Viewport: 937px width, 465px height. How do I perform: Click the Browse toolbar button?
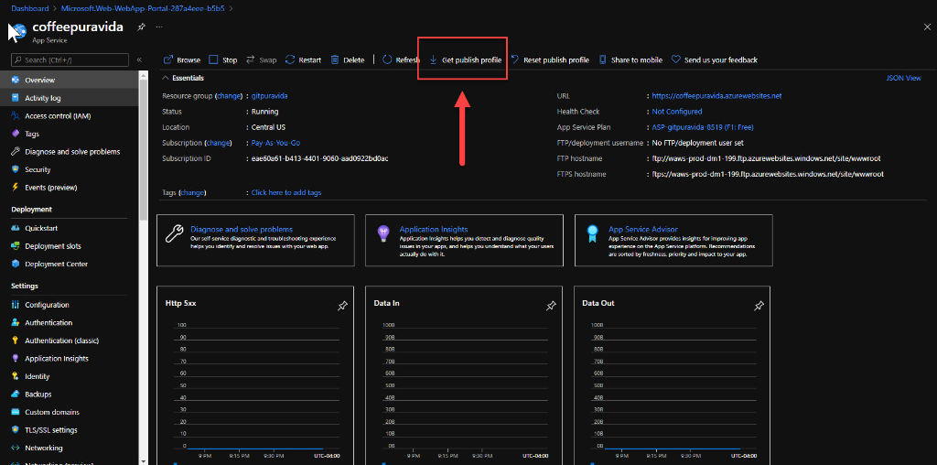(x=182, y=59)
